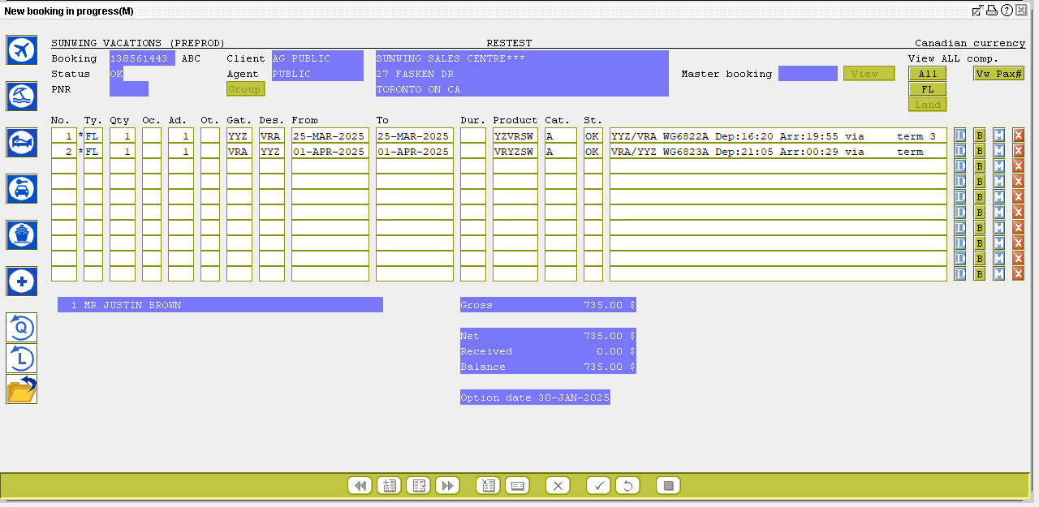1039x507 pixels.
Task: Click the Gross 735.00 amount line
Action: (x=548, y=305)
